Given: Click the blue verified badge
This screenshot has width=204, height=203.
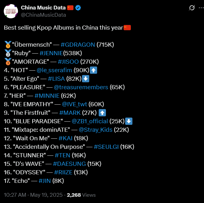Looking at the screenshot, I should point(78,8).
